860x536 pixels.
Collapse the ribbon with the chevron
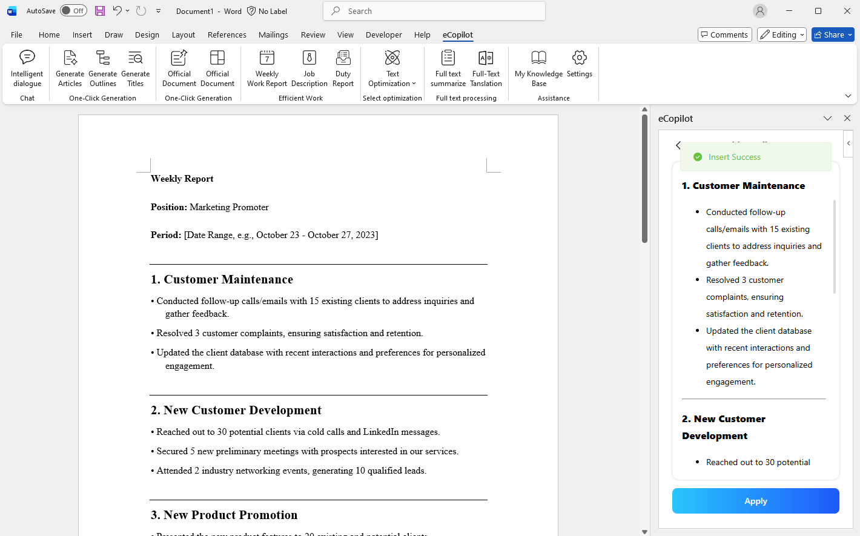point(848,96)
